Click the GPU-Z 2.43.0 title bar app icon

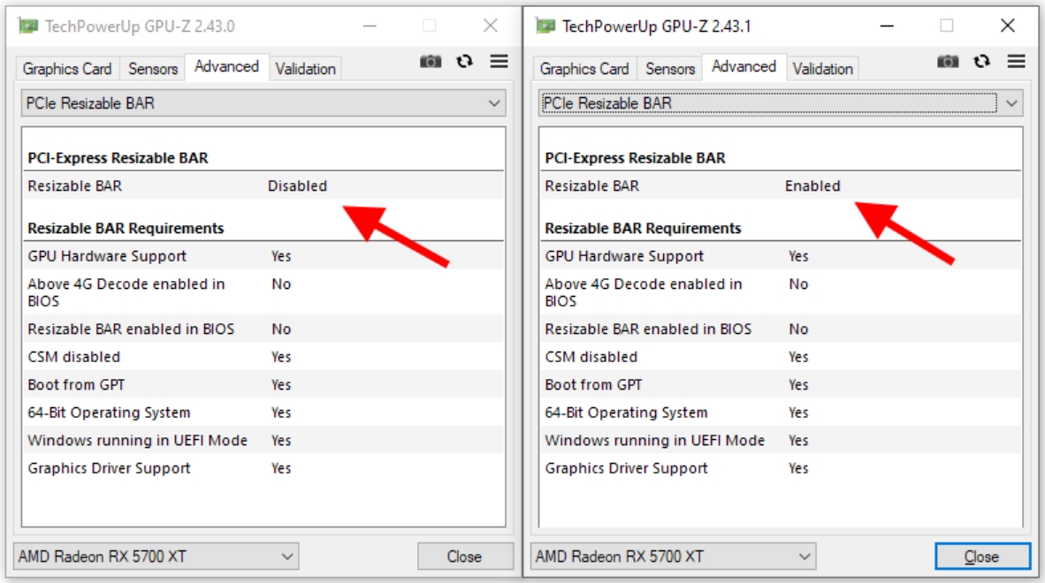point(28,26)
